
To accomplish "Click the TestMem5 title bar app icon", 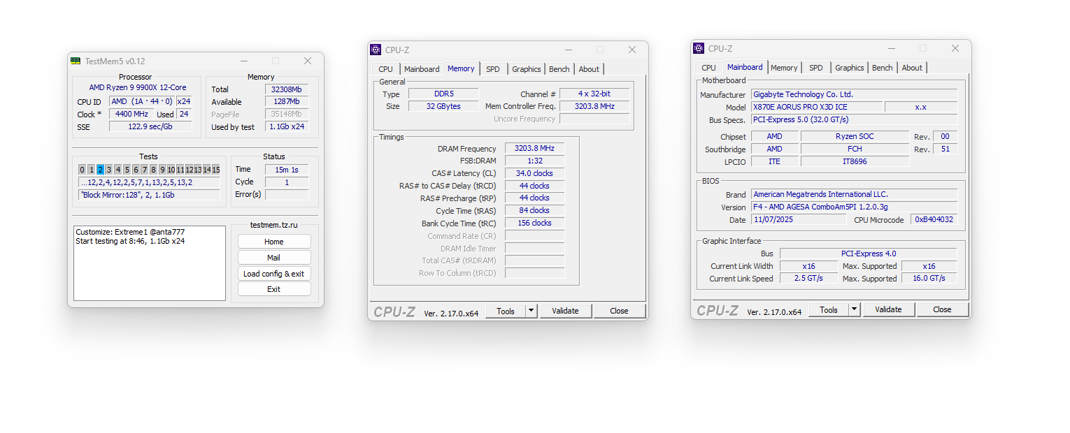I will (76, 61).
